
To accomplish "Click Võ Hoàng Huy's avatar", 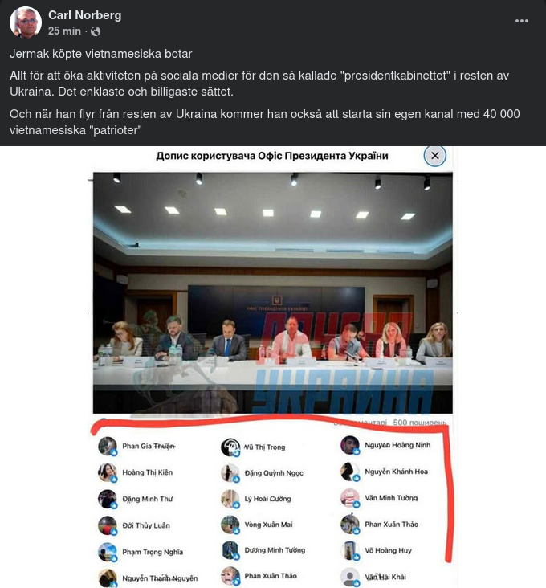I will pyautogui.click(x=350, y=551).
